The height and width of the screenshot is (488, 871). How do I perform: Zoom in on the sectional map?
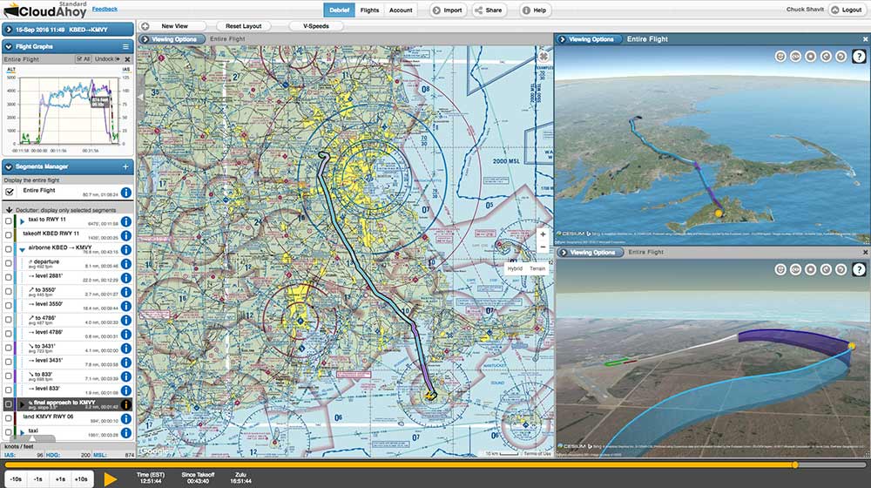tap(543, 234)
